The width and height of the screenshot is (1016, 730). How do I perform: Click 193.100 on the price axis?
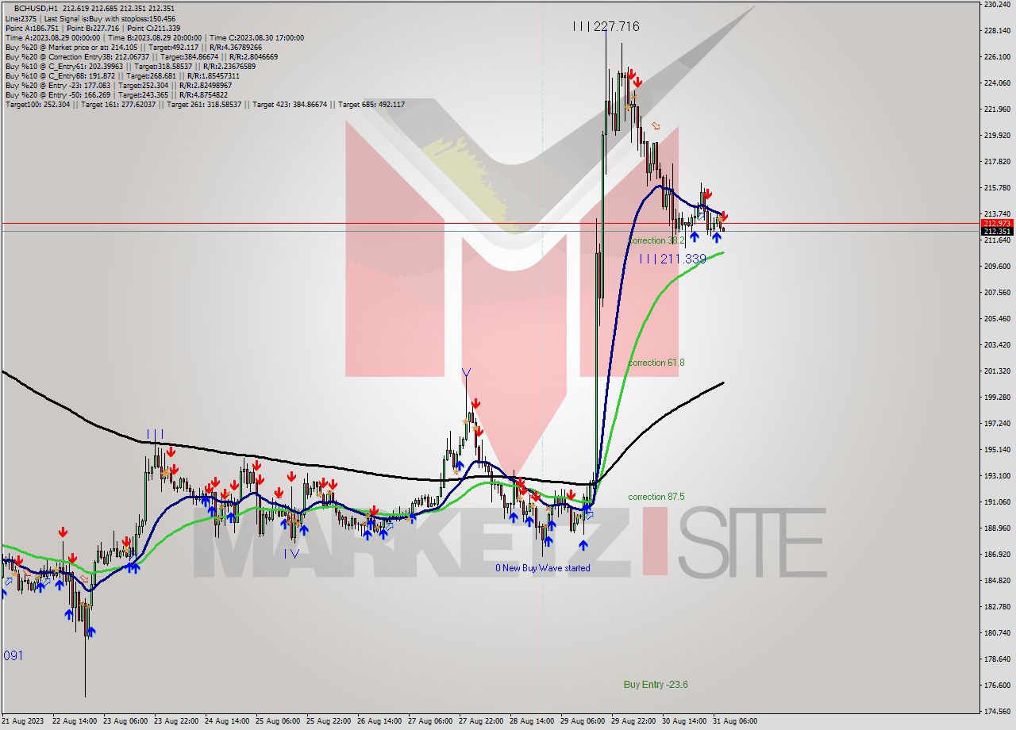(x=996, y=475)
